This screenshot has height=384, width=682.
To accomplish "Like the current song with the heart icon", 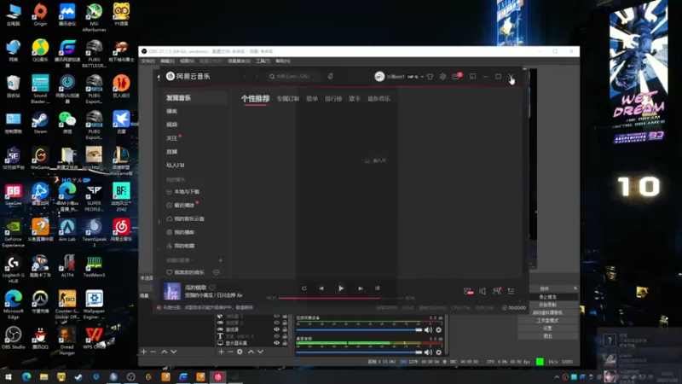I will tap(212, 288).
